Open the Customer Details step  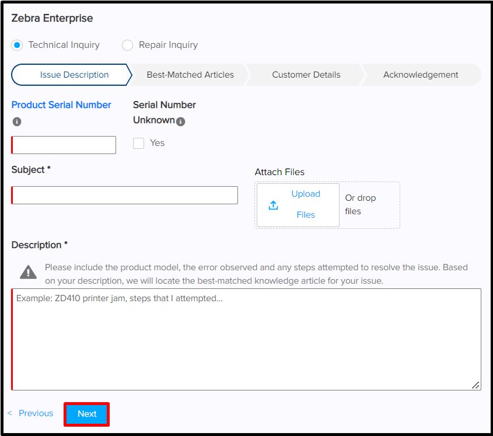[306, 75]
